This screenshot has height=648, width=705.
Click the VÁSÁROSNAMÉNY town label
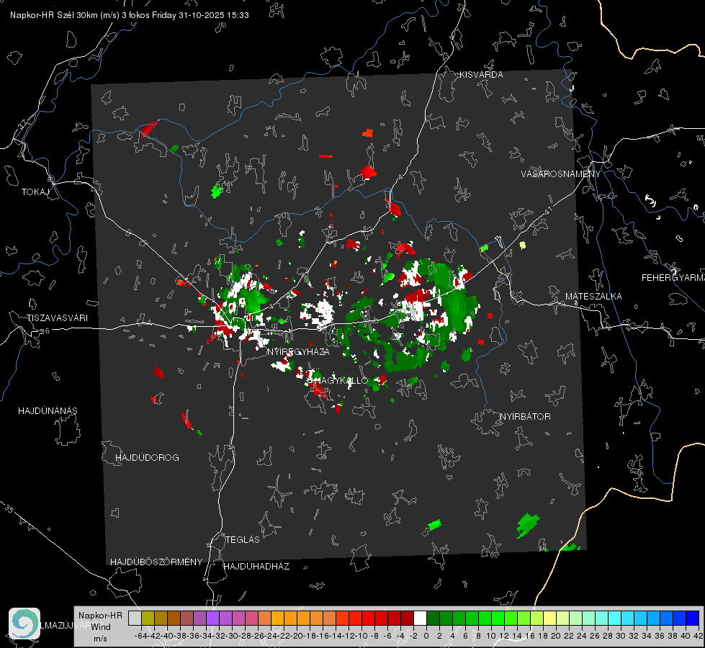pyautogui.click(x=561, y=174)
